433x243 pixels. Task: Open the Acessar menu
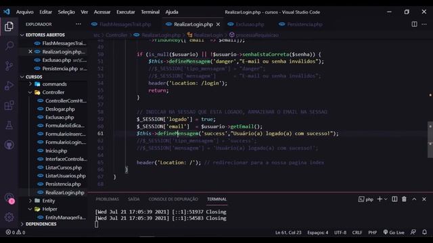pyautogui.click(x=102, y=12)
